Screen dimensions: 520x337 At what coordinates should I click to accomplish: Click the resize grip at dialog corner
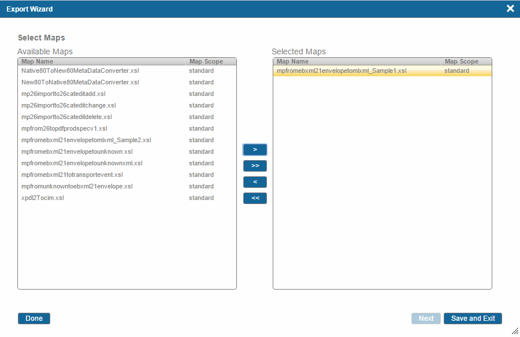pyautogui.click(x=515, y=331)
